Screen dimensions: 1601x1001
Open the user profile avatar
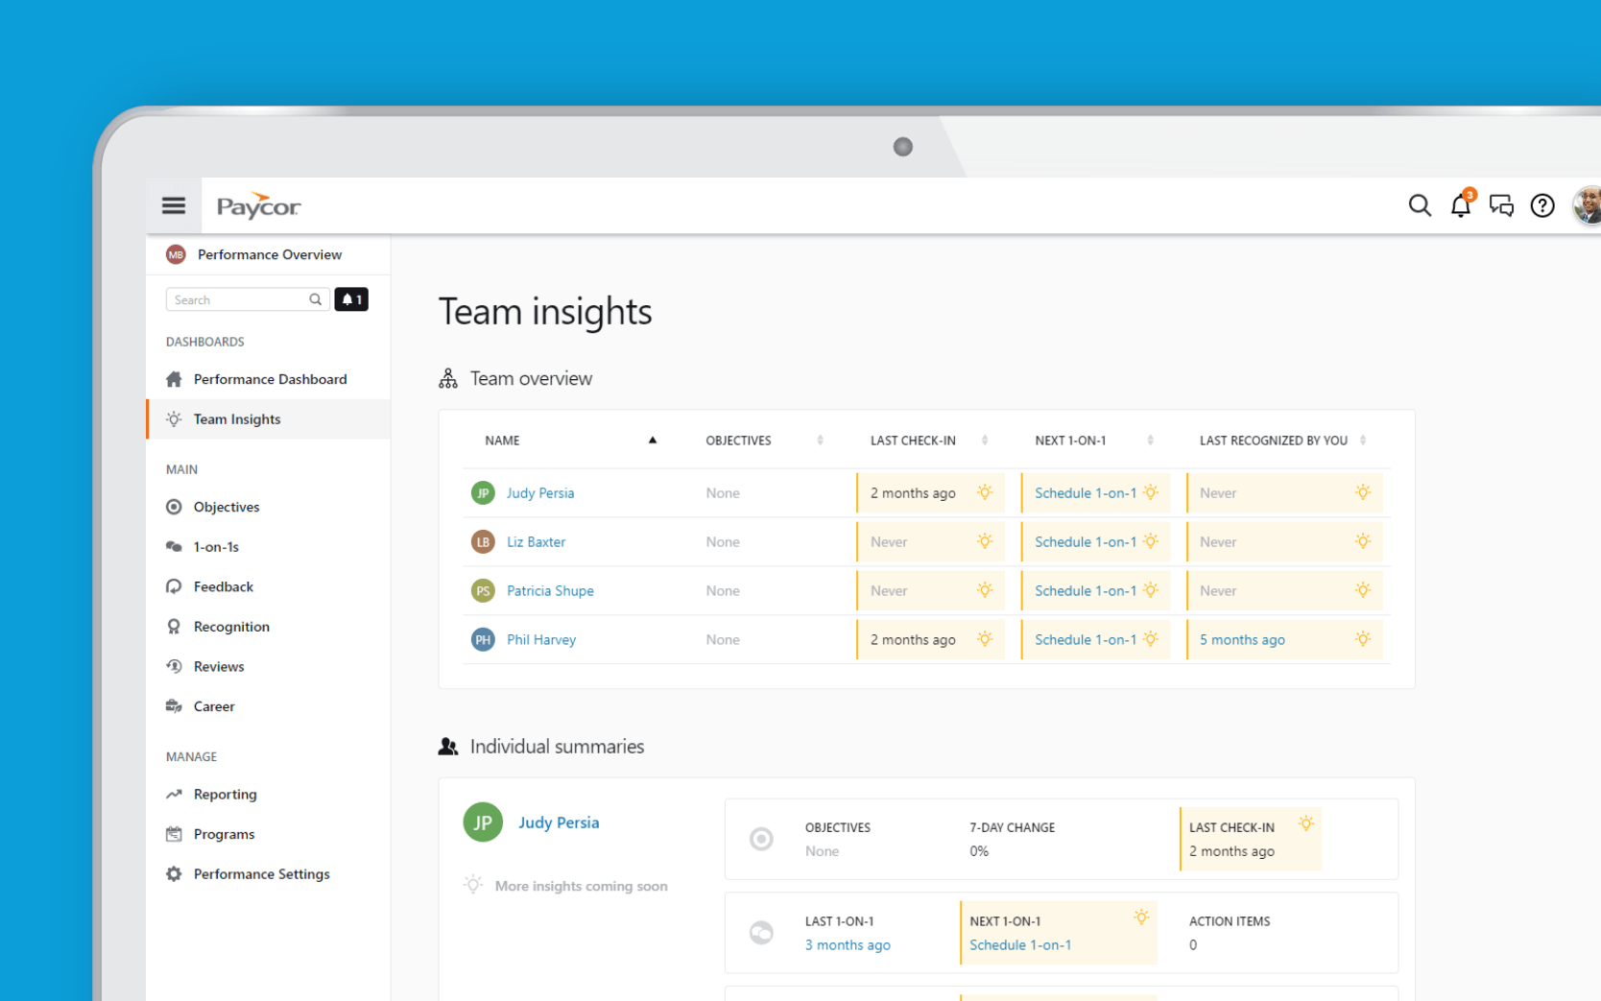click(1588, 205)
